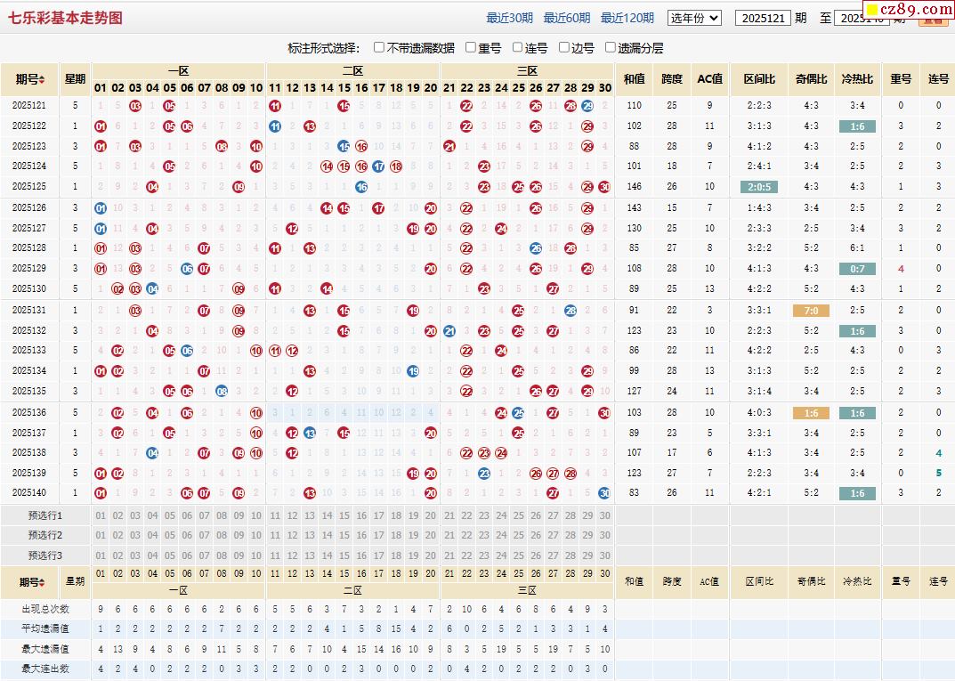The height and width of the screenshot is (681, 955).
Task: Click the start period field showing 2025121
Action: [x=762, y=18]
